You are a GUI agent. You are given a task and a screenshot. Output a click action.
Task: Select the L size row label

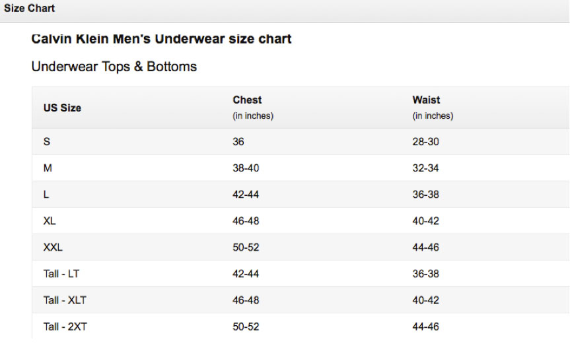[x=46, y=195]
